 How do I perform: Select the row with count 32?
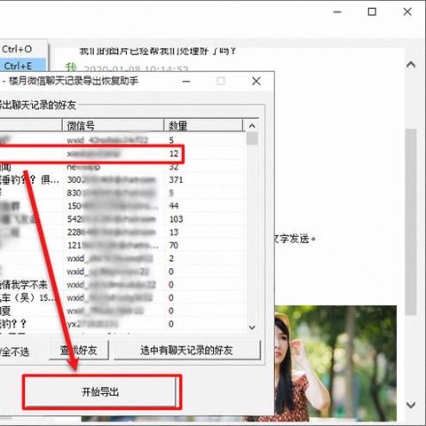pos(122,167)
